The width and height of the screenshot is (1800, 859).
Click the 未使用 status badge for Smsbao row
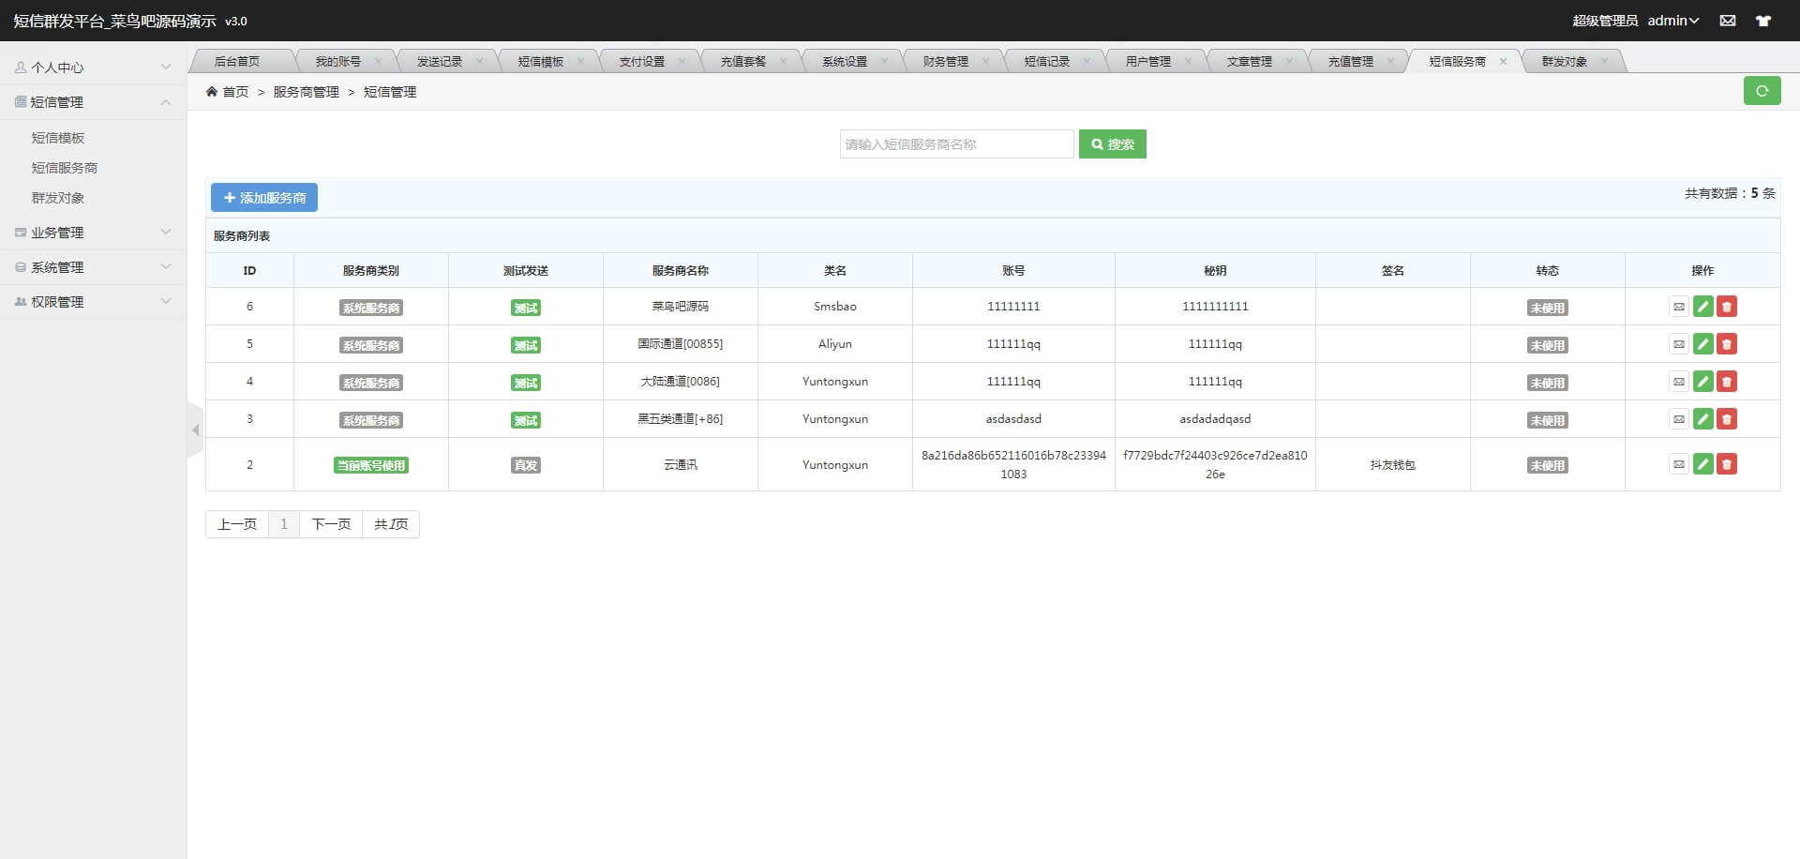coord(1548,307)
